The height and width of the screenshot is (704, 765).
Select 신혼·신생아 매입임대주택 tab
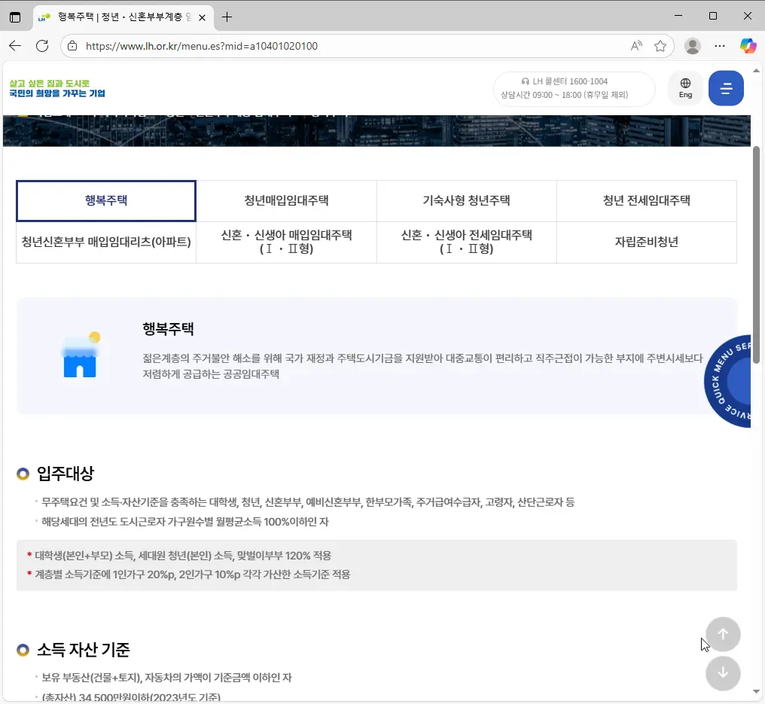(x=286, y=242)
